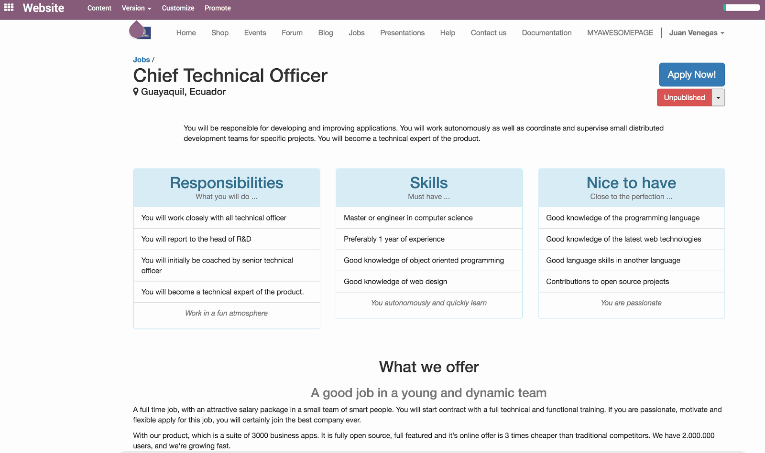This screenshot has height=453, width=765.
Task: Open the Forum link
Action: pos(292,33)
